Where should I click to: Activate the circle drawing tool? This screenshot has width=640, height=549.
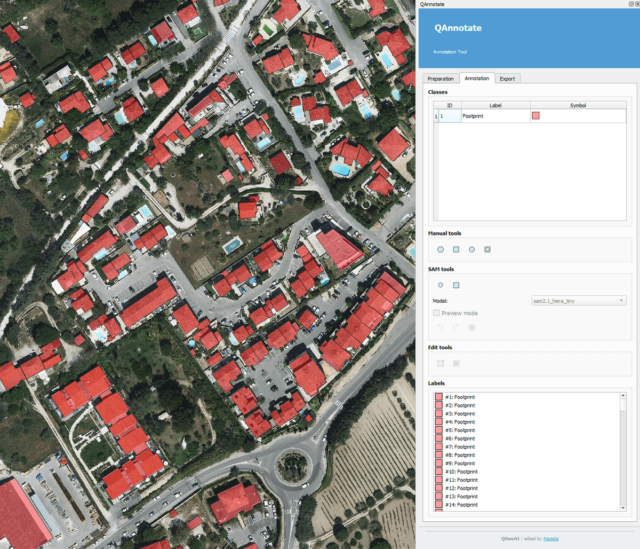(471, 249)
